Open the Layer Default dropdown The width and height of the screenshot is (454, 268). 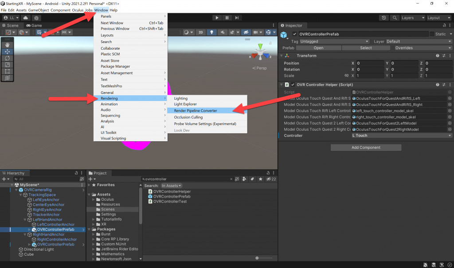419,41
